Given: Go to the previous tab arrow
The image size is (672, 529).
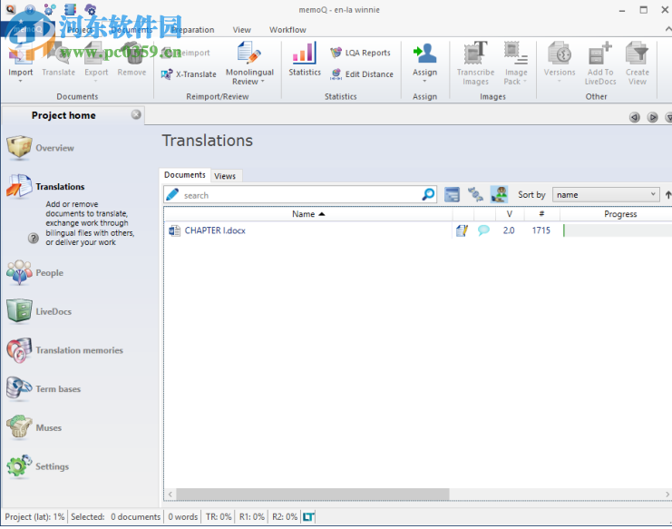Looking at the screenshot, I should click(634, 117).
